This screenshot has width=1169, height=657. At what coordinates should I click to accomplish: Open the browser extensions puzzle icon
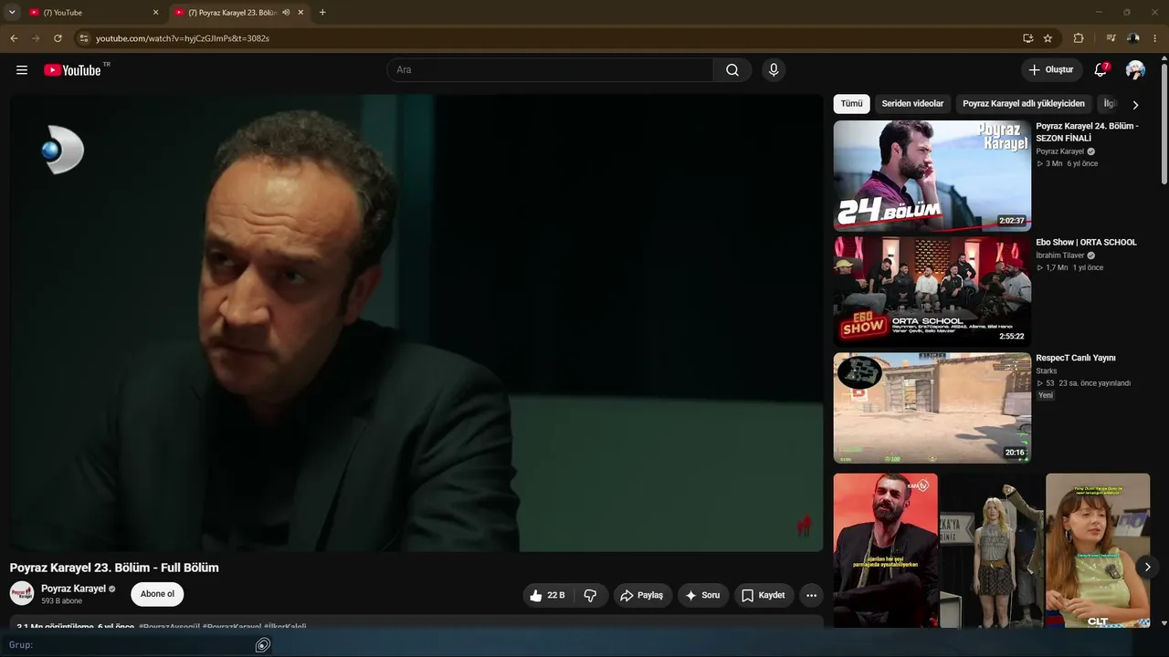coord(1079,38)
